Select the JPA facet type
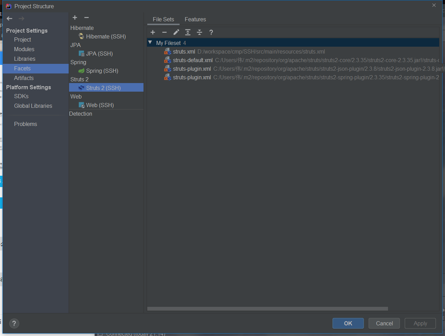 [76, 45]
